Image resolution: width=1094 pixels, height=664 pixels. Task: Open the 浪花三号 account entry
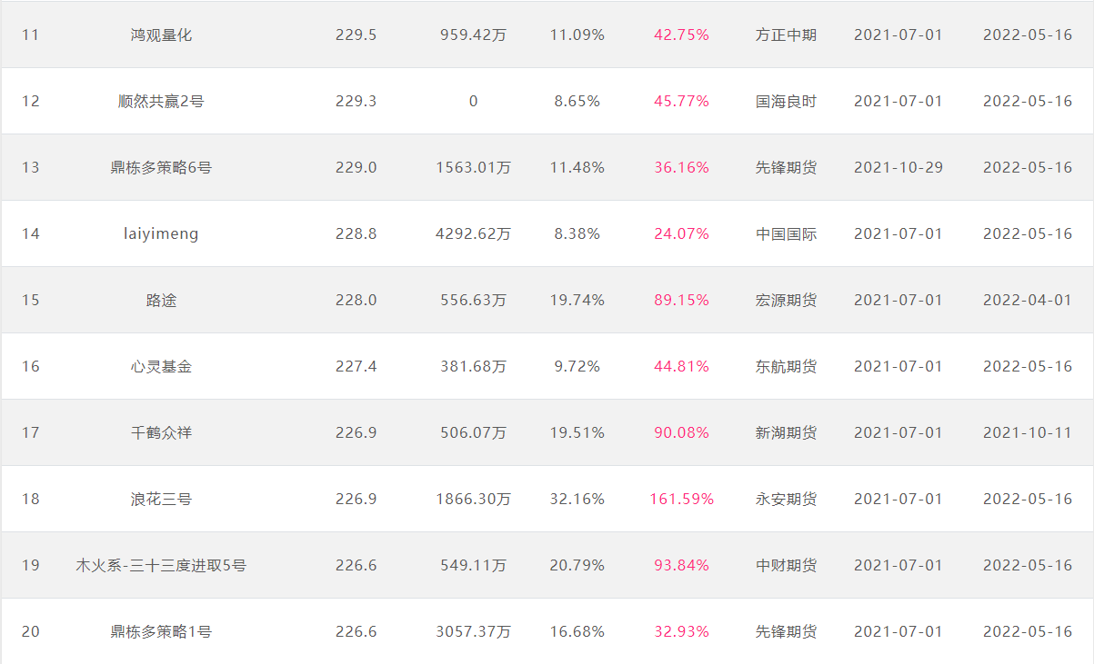coord(161,500)
